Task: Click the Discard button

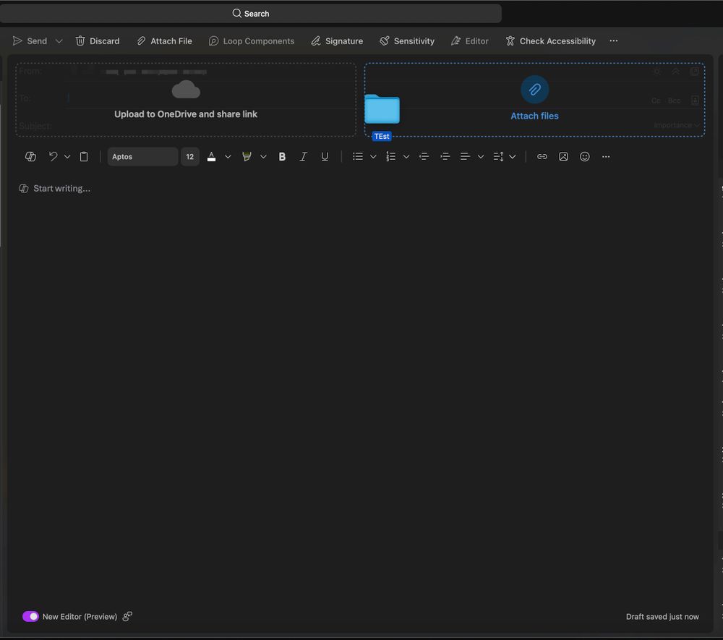Action: point(98,40)
